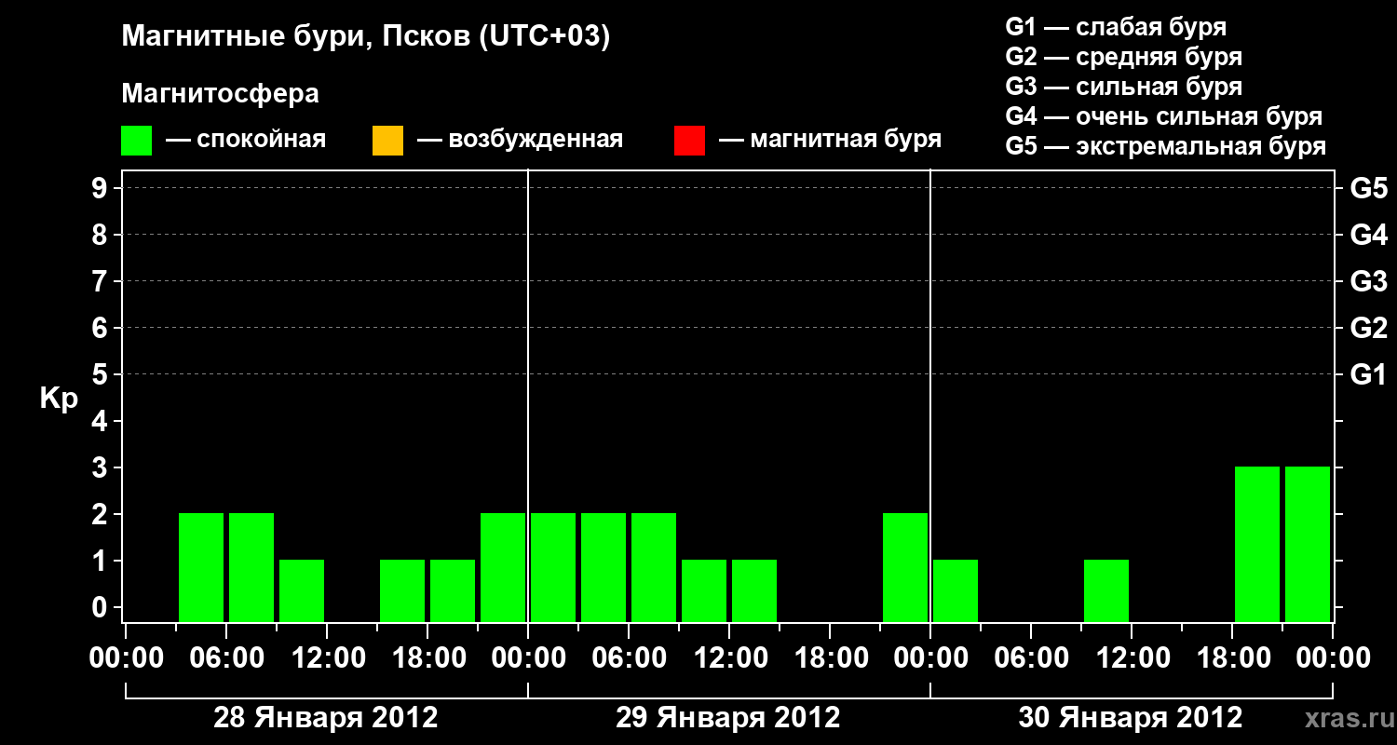Viewport: 1397px width, 745px height.
Task: Click the right-axis 'G4' label
Action: pos(1368,235)
